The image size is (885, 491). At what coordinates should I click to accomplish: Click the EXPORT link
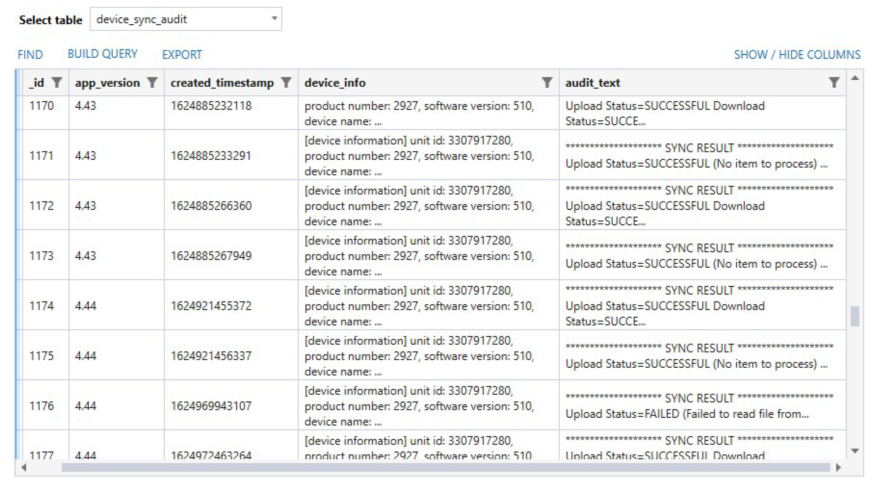182,55
